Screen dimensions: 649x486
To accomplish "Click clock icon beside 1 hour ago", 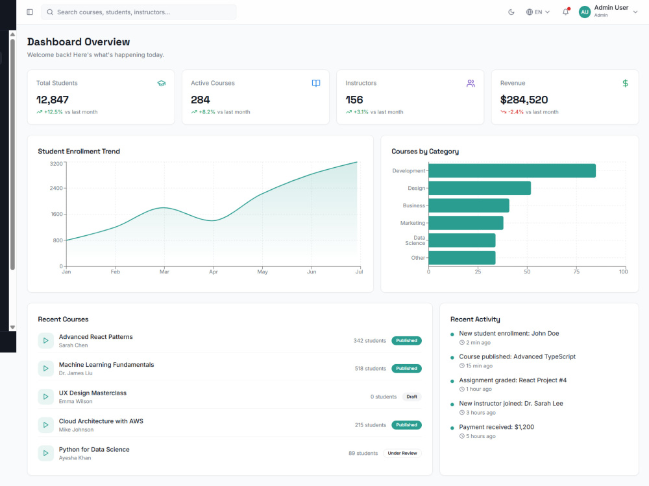I will 462,389.
